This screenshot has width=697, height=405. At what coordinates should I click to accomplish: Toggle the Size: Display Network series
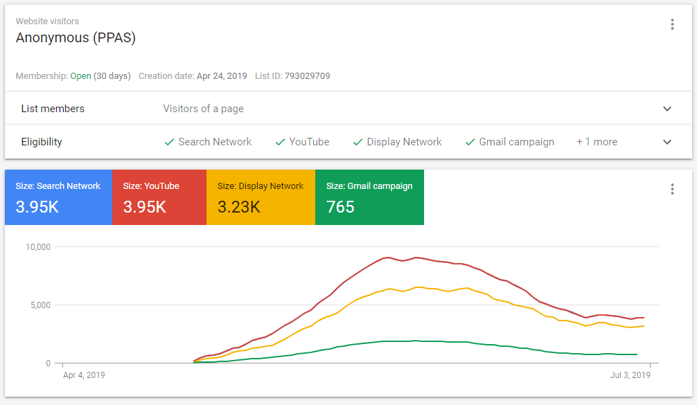[261, 197]
